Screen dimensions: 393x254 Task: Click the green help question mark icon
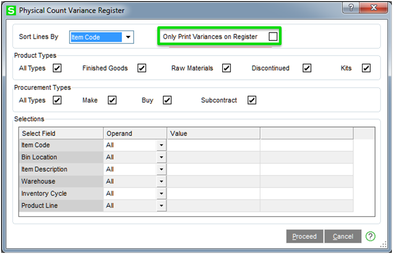click(370, 236)
